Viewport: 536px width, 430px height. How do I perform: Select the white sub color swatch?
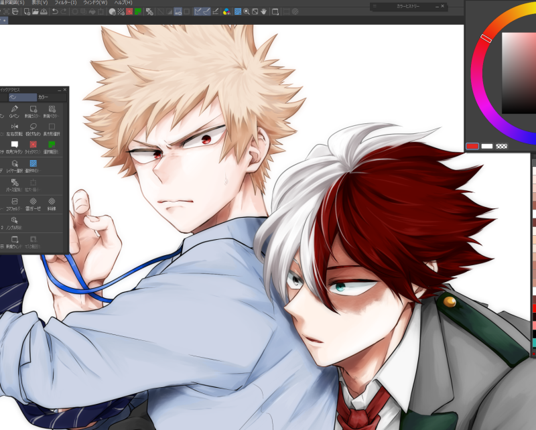pos(487,146)
